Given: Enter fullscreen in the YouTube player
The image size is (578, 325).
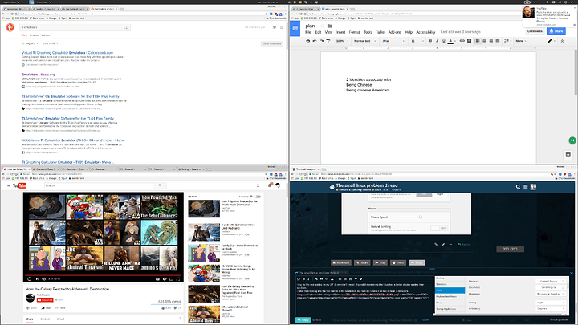Looking at the screenshot, I should (x=178, y=279).
